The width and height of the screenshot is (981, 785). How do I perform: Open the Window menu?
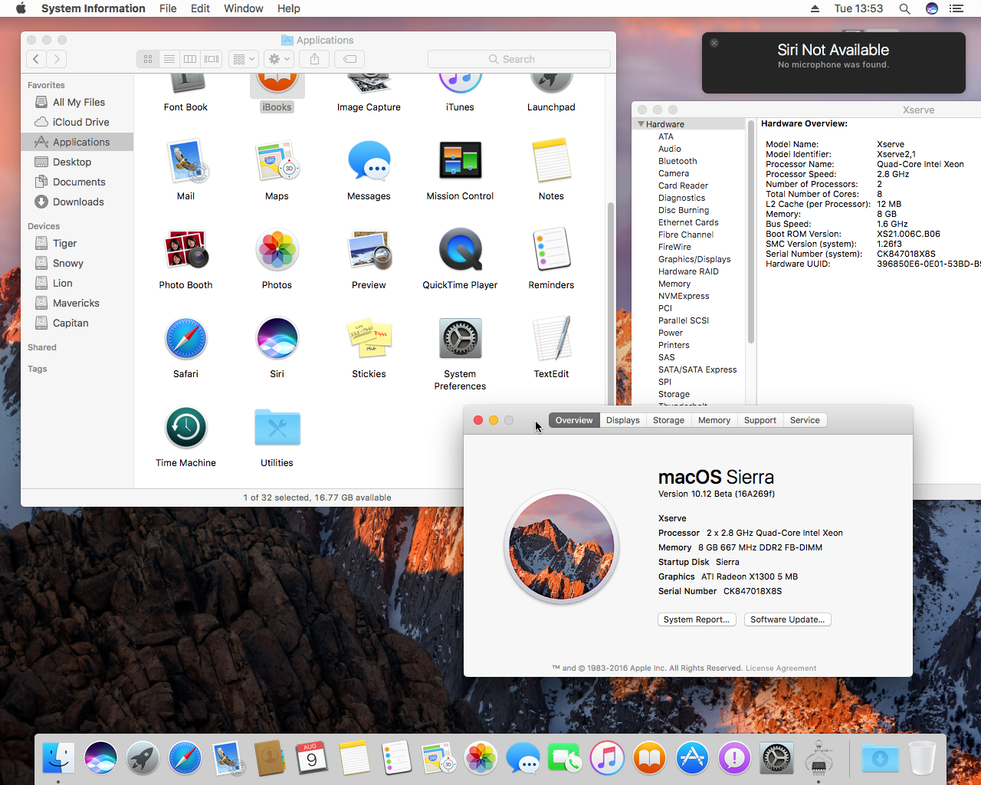click(x=244, y=8)
